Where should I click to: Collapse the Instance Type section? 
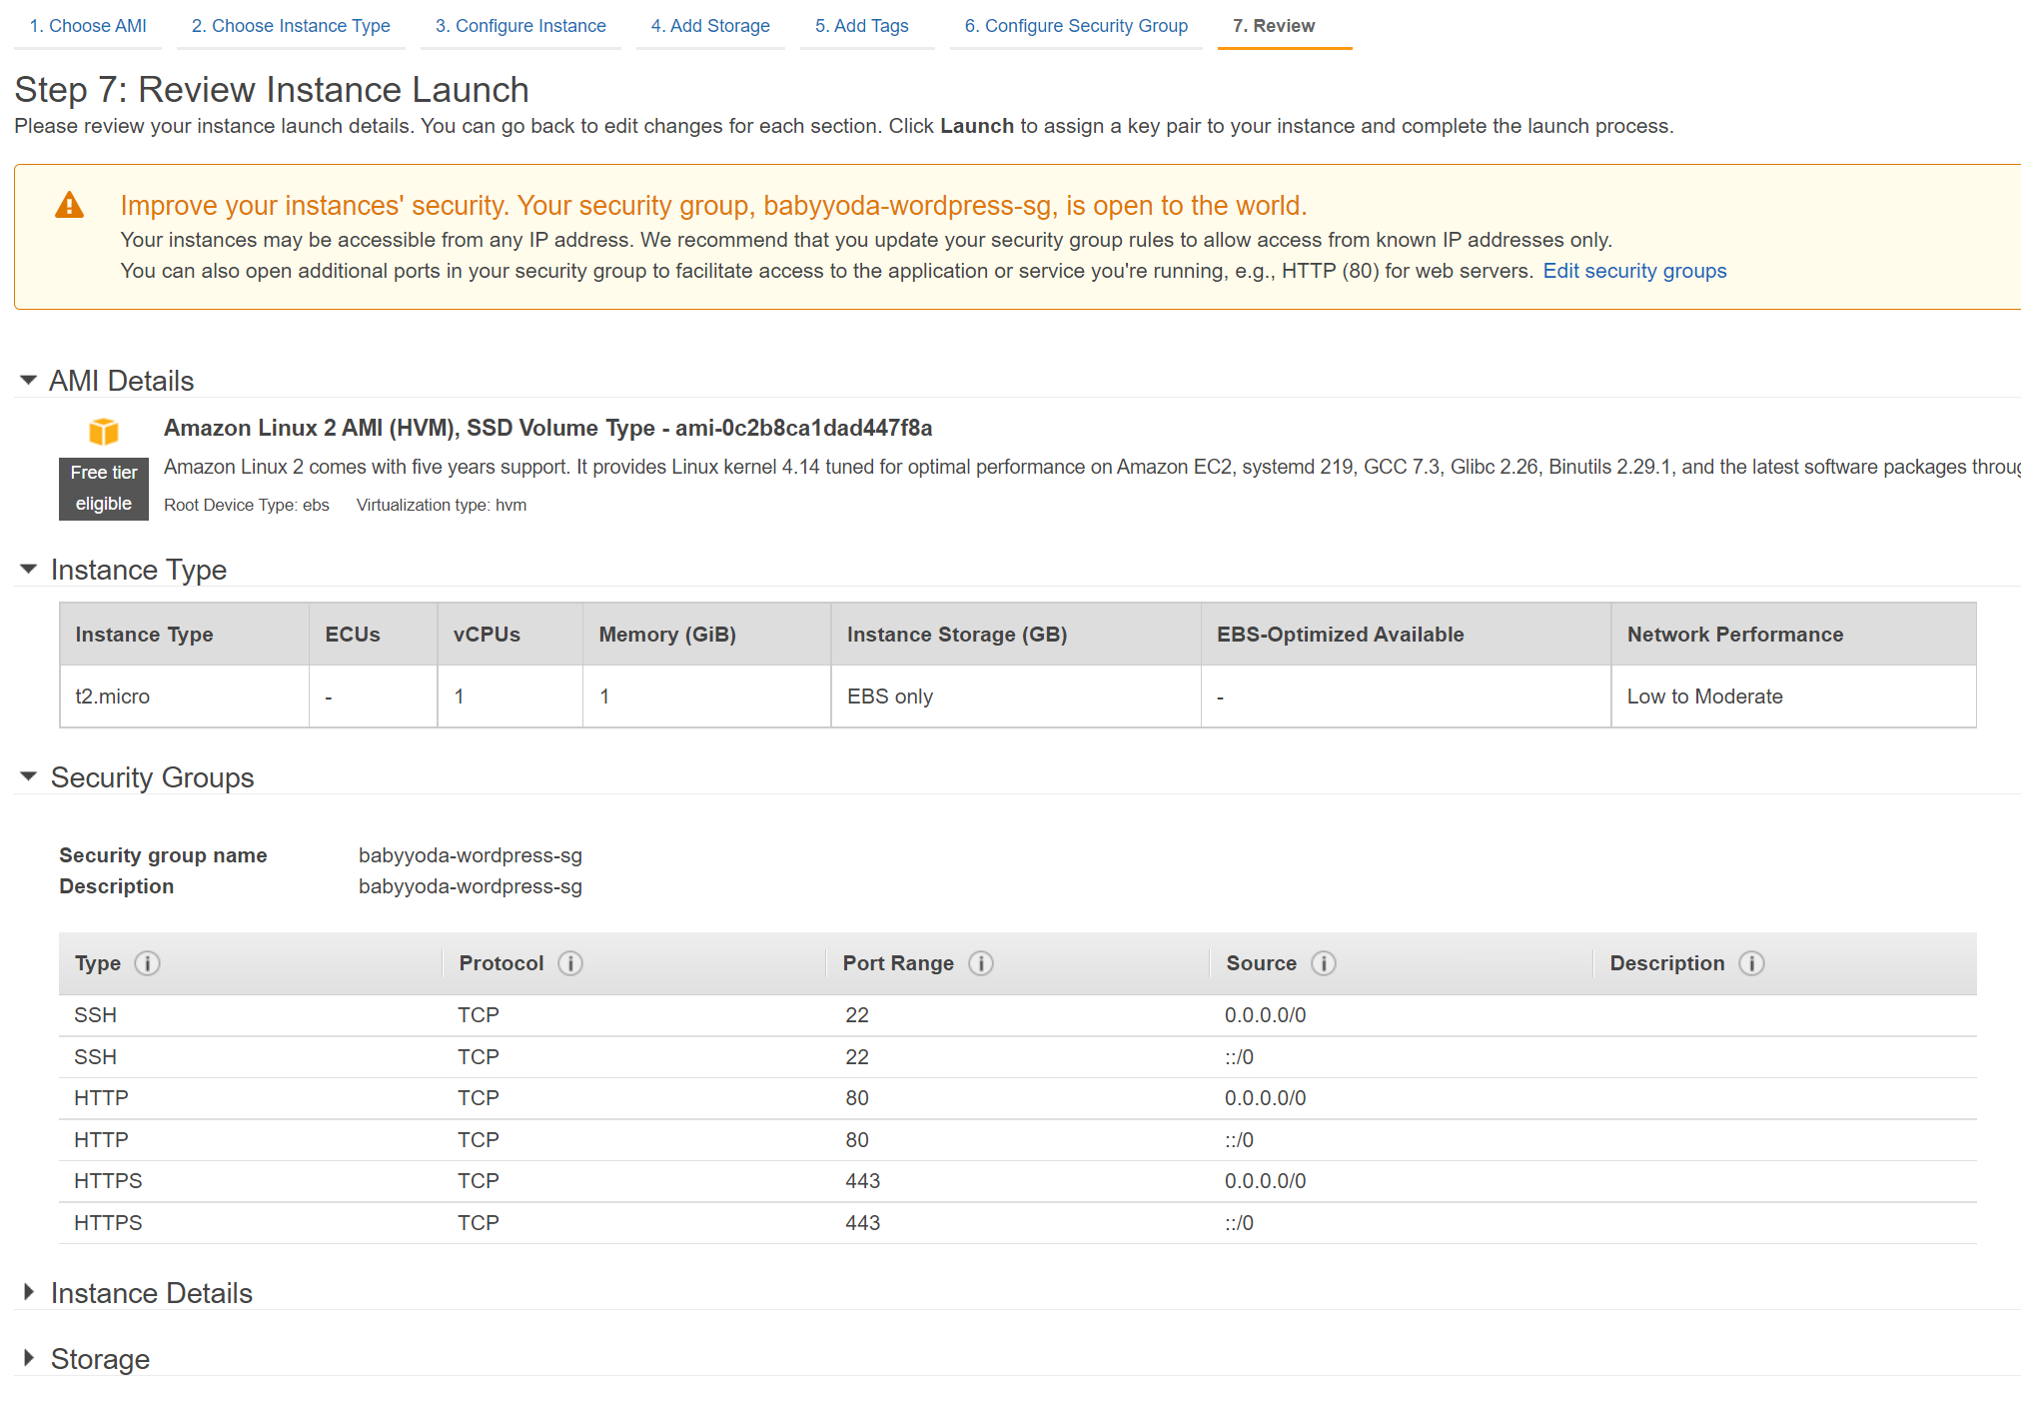29,570
